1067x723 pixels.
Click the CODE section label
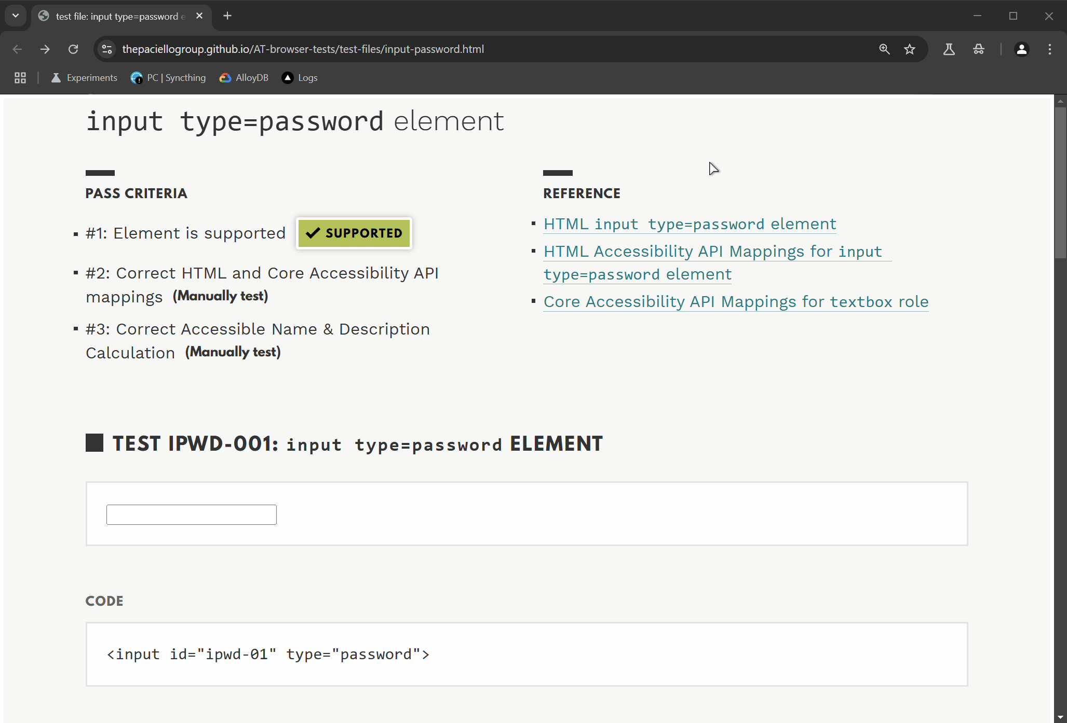coord(104,601)
